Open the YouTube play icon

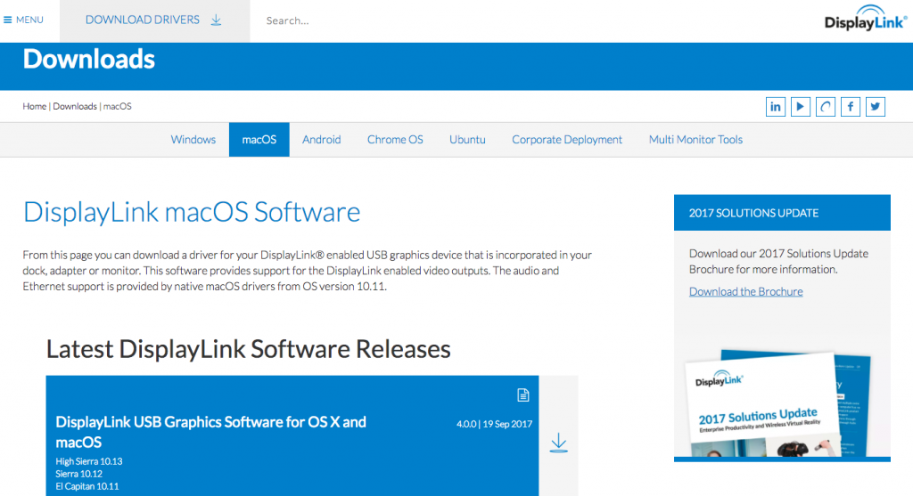[801, 106]
